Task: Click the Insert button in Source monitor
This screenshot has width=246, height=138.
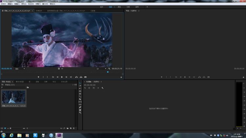Action: 76,77
